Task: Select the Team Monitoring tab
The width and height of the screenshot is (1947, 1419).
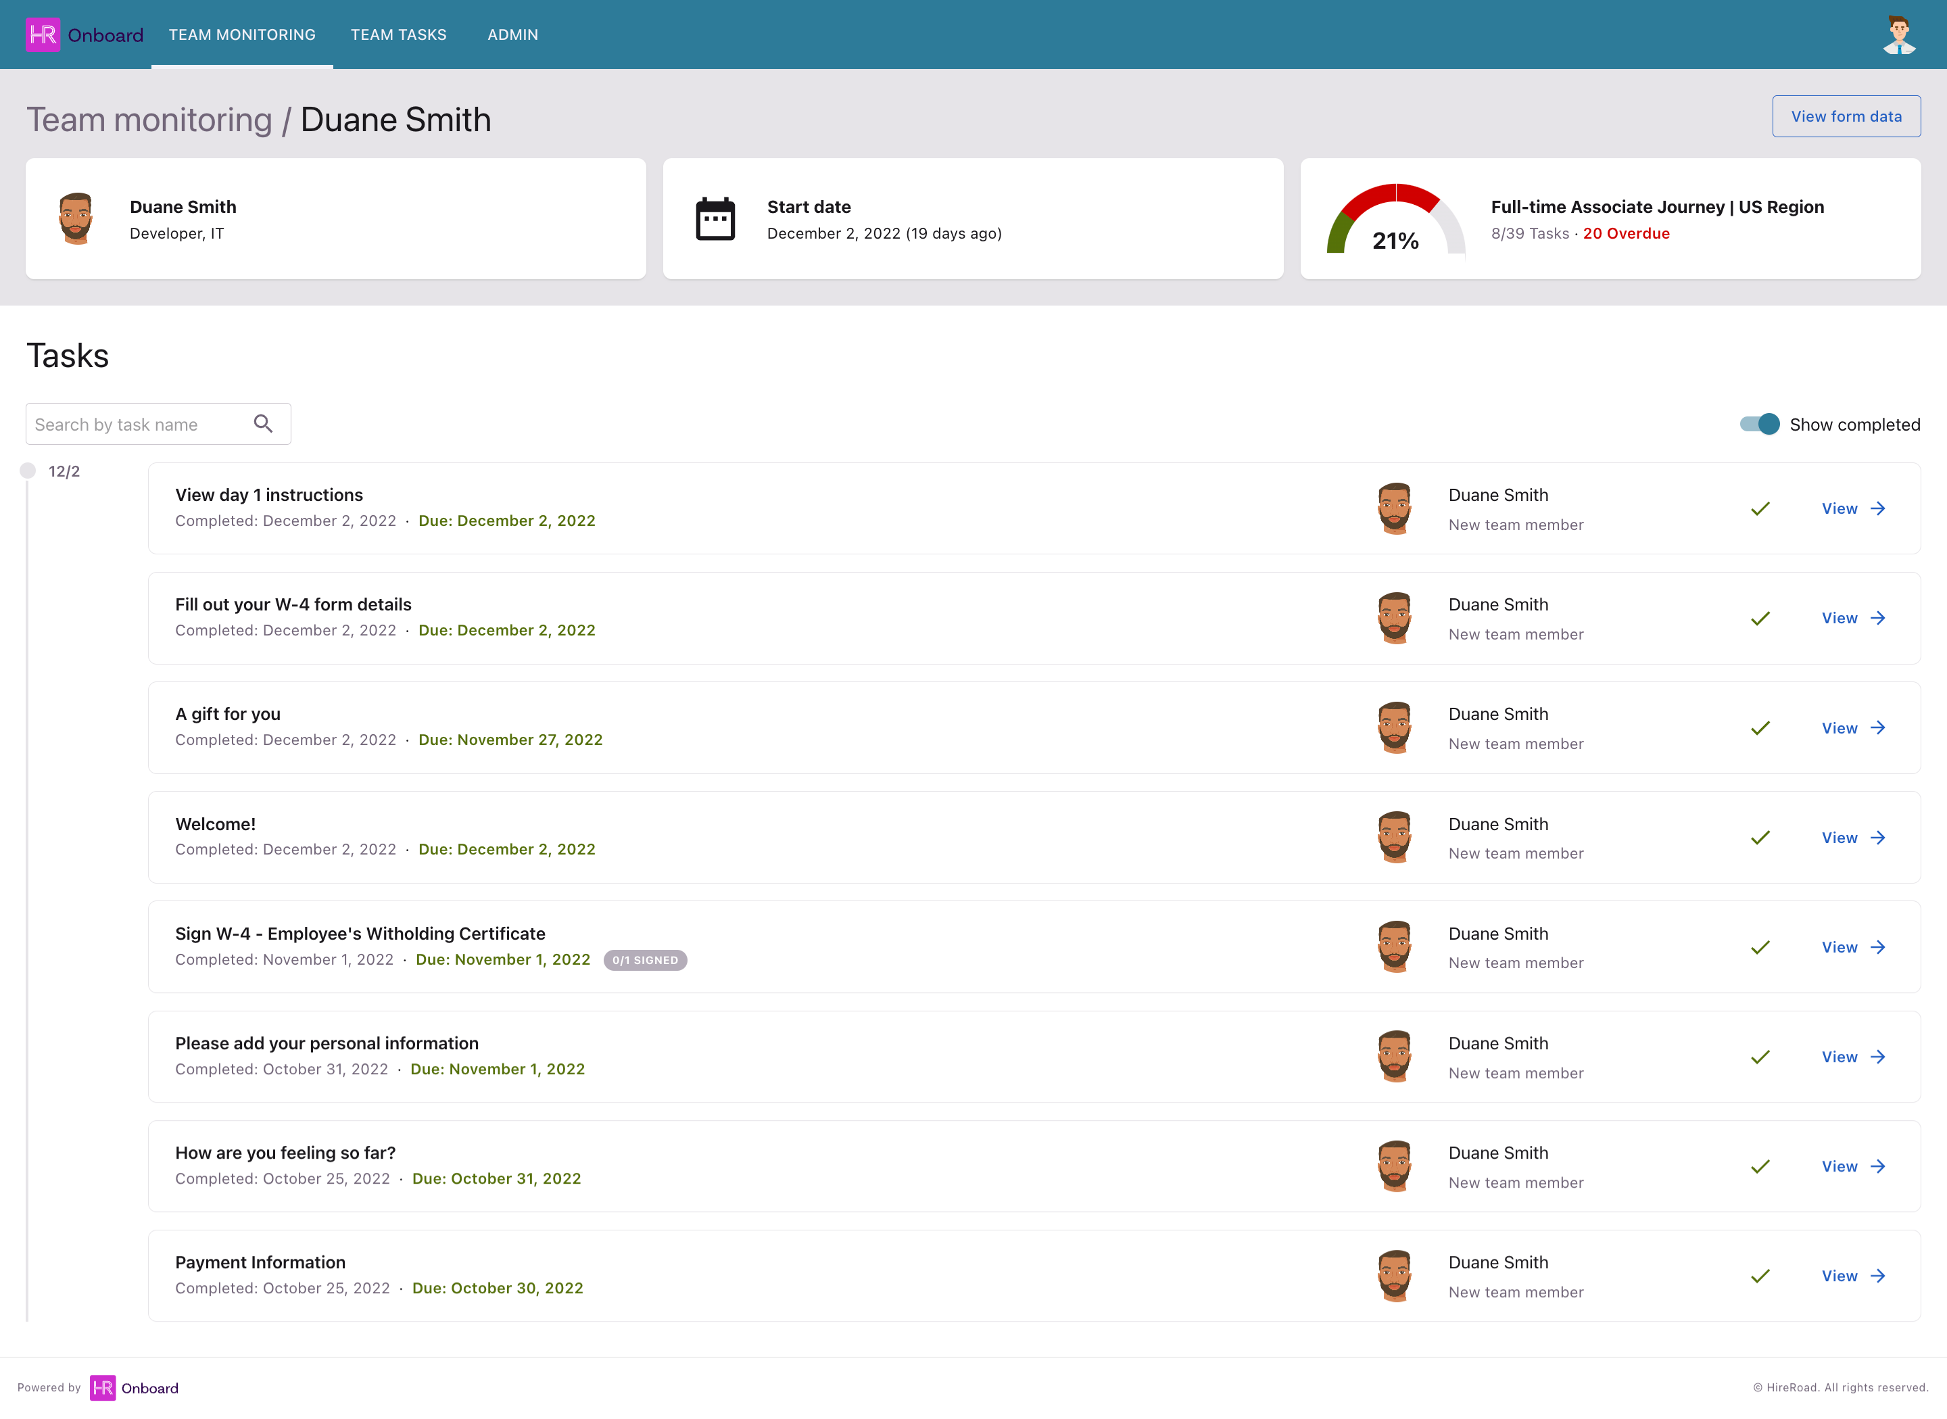Action: pos(242,34)
